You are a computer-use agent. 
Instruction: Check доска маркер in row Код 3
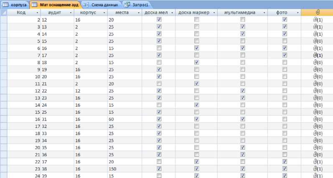pyautogui.click(x=197, y=27)
